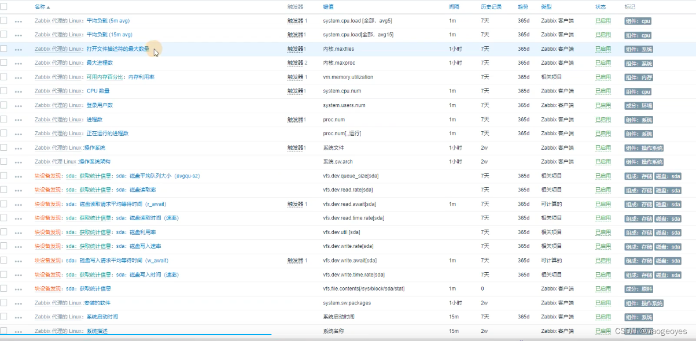Click the 成分：原料 tag
Screen dimensions: 696x341
(x=639, y=289)
